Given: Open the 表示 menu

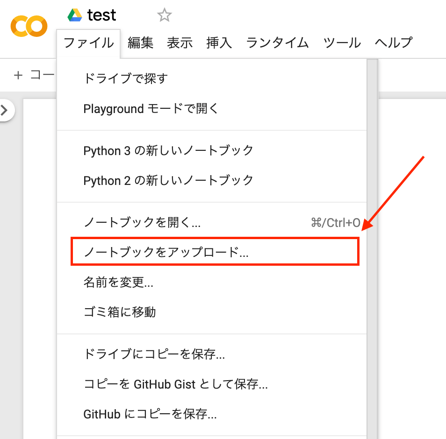Looking at the screenshot, I should 180,43.
